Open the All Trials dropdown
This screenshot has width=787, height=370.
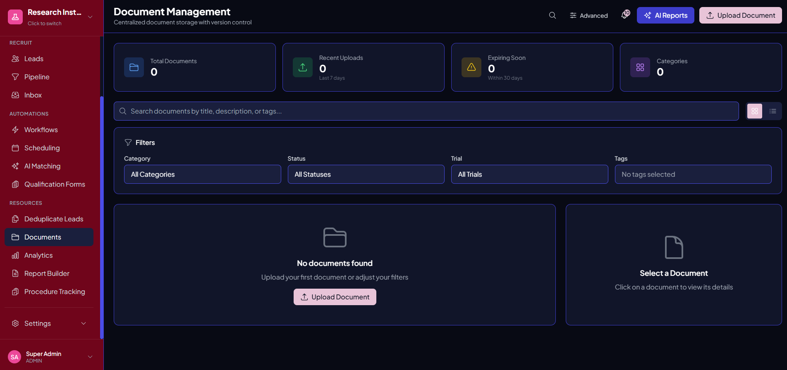pyautogui.click(x=530, y=174)
